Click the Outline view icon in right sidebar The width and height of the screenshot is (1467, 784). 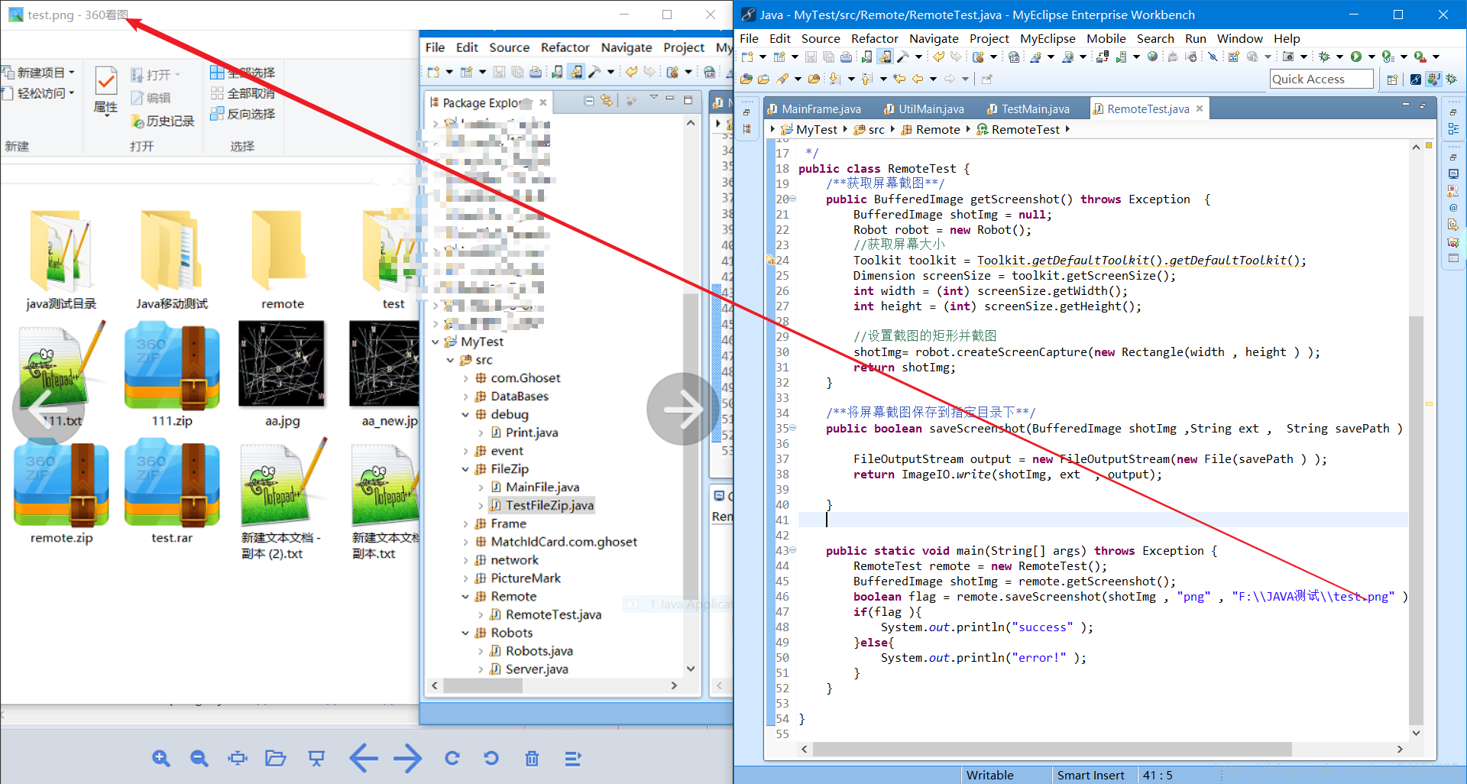1453,129
